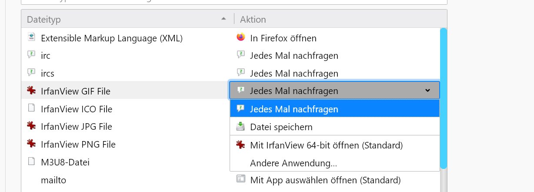
Task: Choose Jedes Mal nachfragen from dropdown list
Action: click(x=294, y=109)
